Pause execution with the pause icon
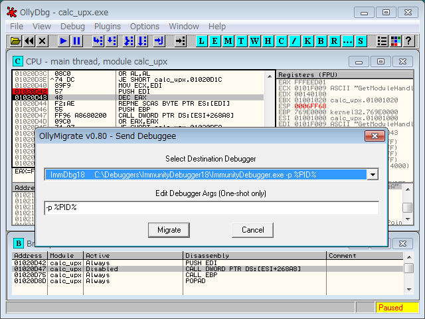425x319 pixels. click(x=77, y=41)
